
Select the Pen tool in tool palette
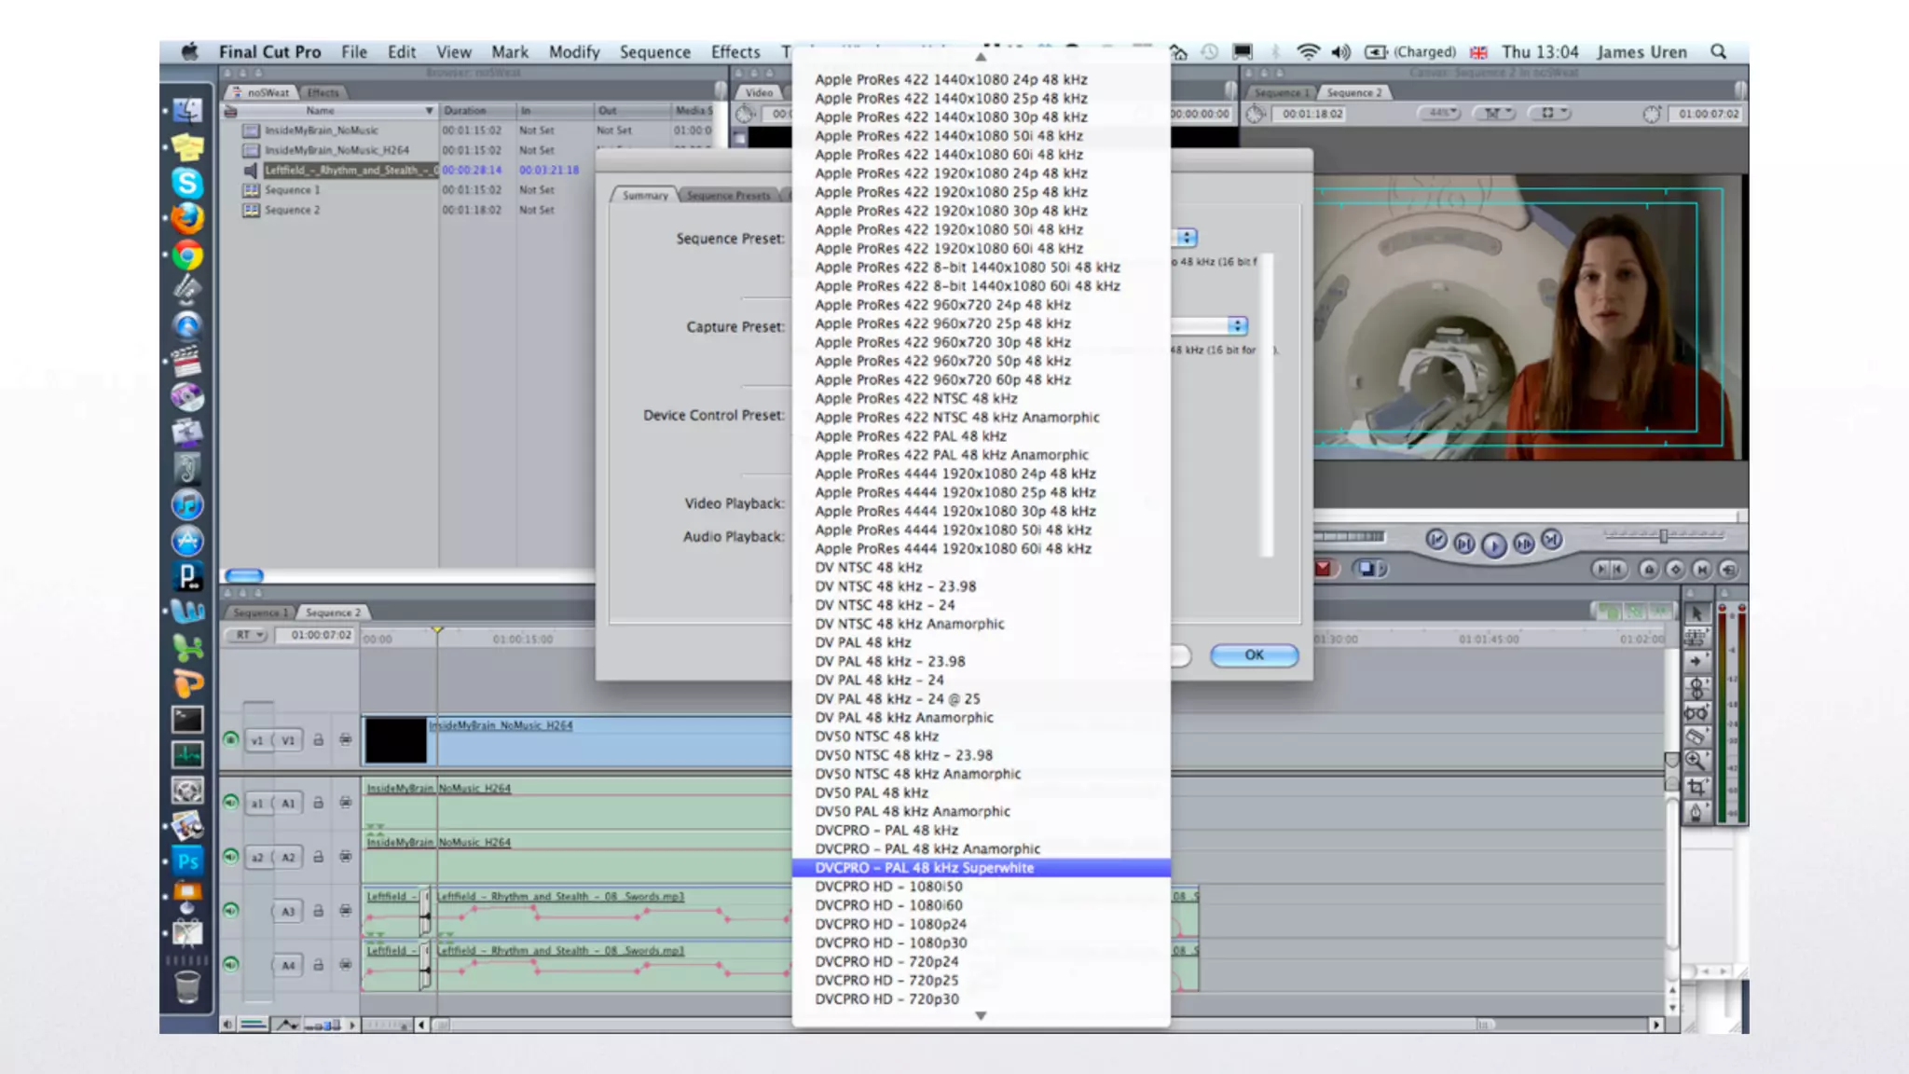1696,812
